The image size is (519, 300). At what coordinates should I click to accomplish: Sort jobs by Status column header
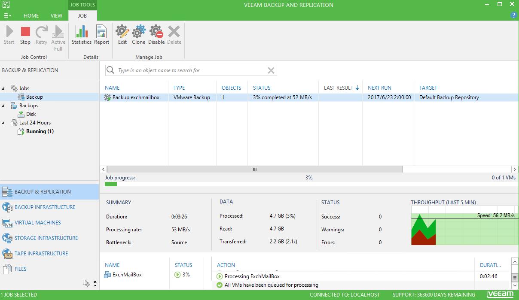tap(262, 88)
